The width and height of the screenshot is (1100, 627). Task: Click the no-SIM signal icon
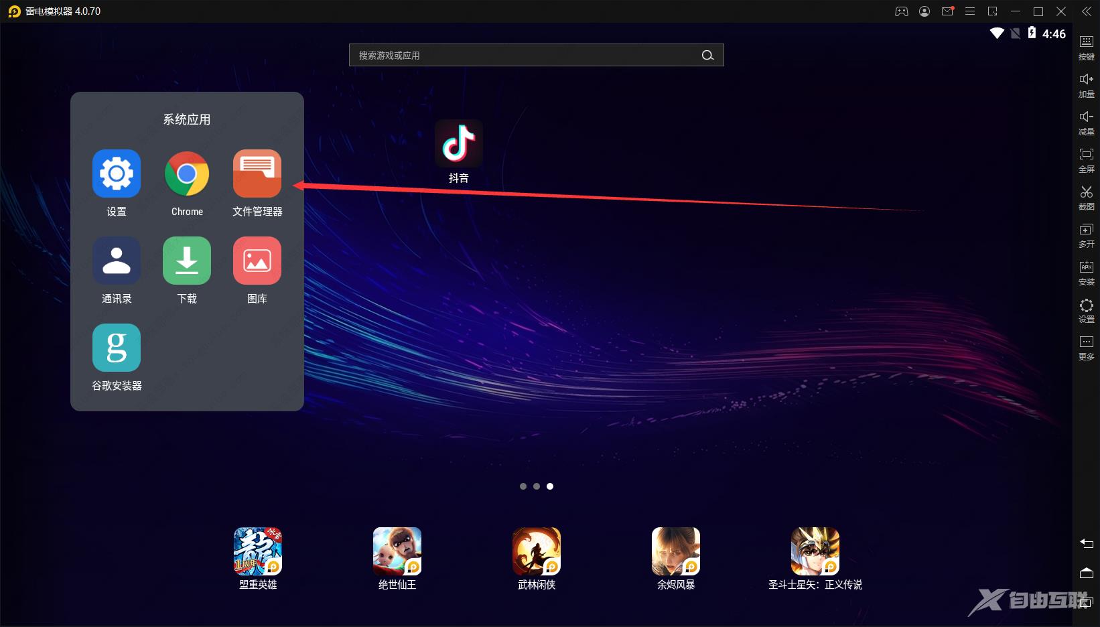coord(1016,33)
